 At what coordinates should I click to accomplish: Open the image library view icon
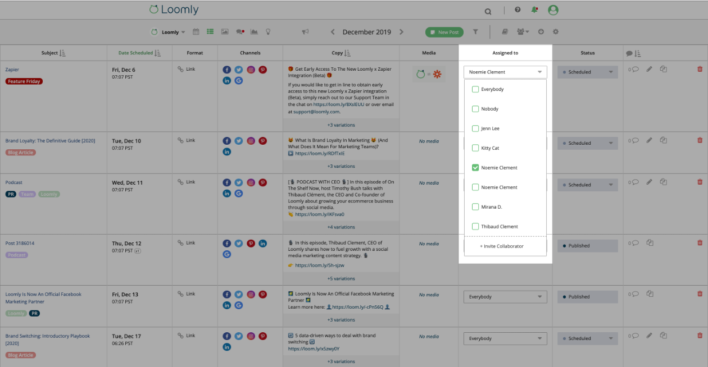click(x=225, y=32)
